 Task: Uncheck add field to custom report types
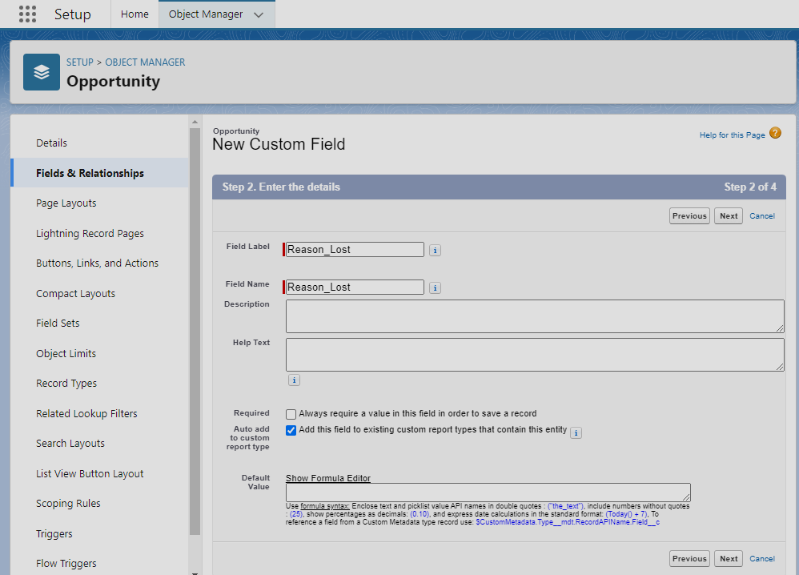291,430
